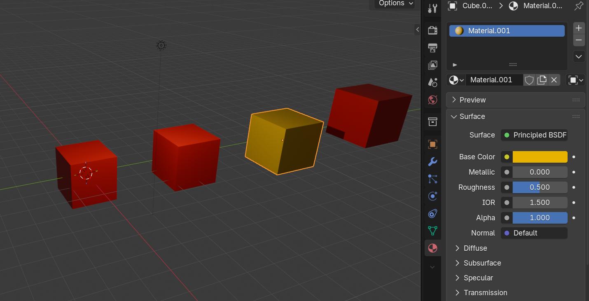Click the Alpha slider
The height and width of the screenshot is (301, 589).
click(x=540, y=218)
